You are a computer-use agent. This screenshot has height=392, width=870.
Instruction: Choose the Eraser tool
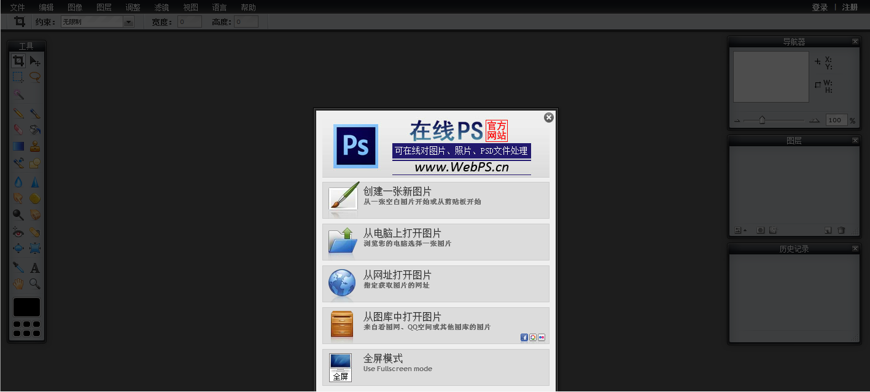tap(18, 130)
